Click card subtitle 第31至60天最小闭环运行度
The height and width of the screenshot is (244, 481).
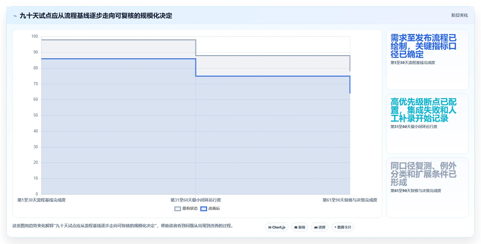(414, 127)
